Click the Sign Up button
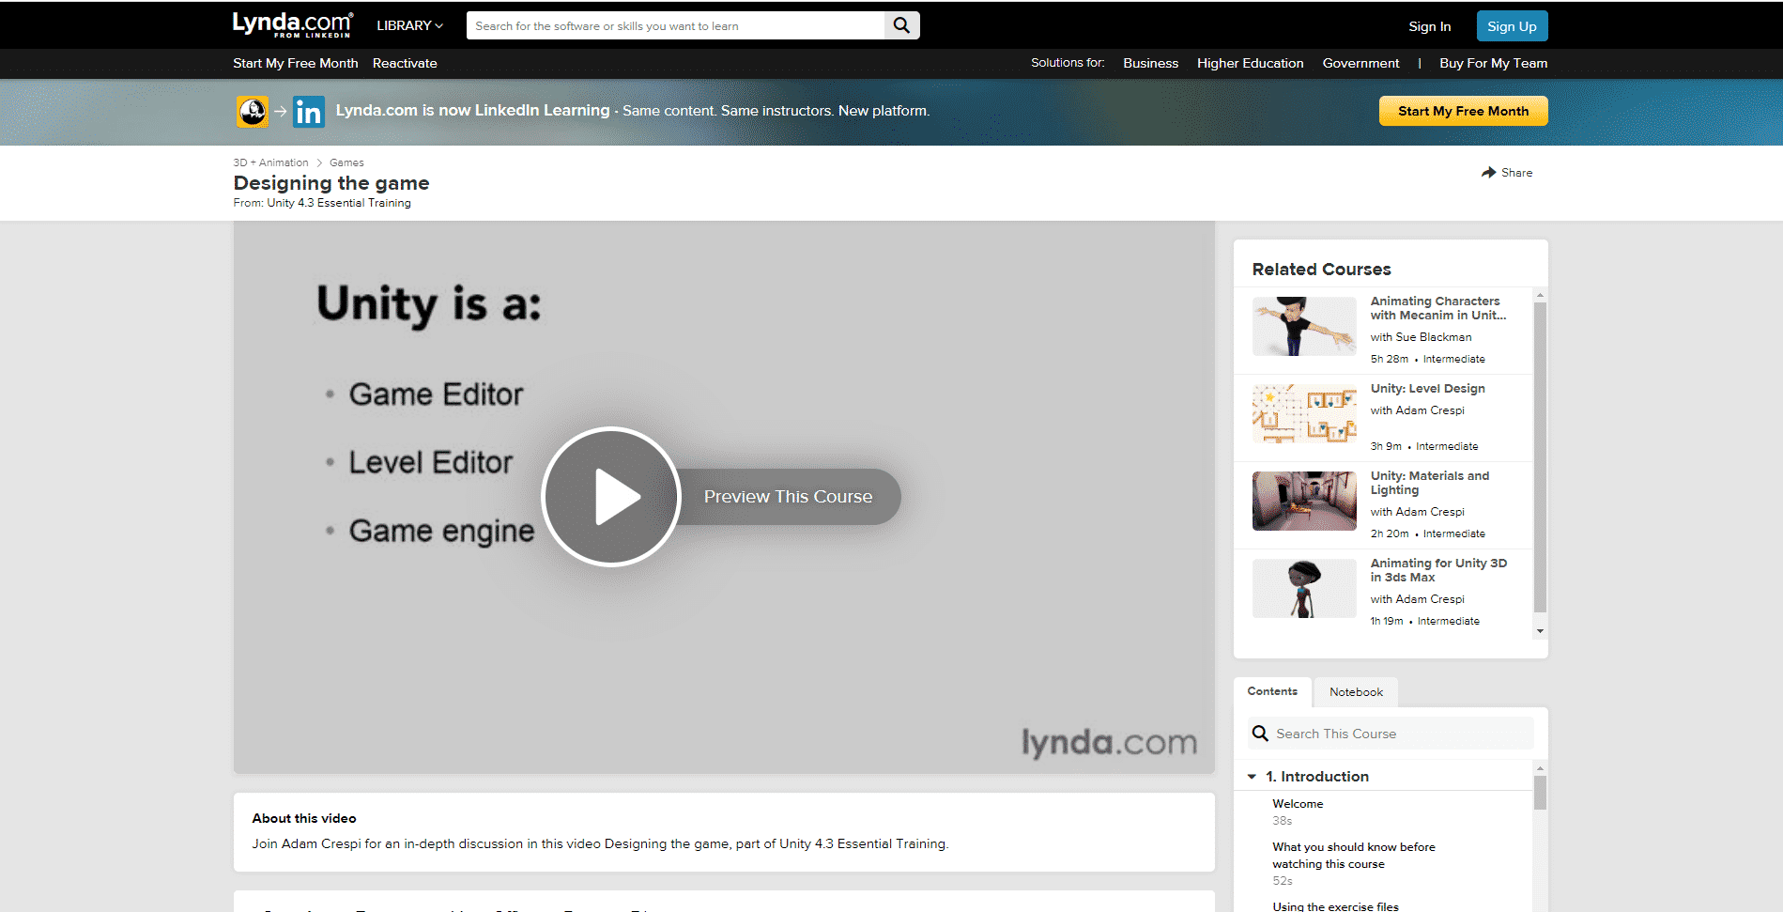This screenshot has width=1783, height=912. [x=1512, y=26]
